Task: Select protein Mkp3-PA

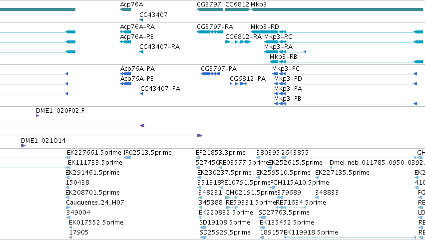Action: click(x=280, y=94)
